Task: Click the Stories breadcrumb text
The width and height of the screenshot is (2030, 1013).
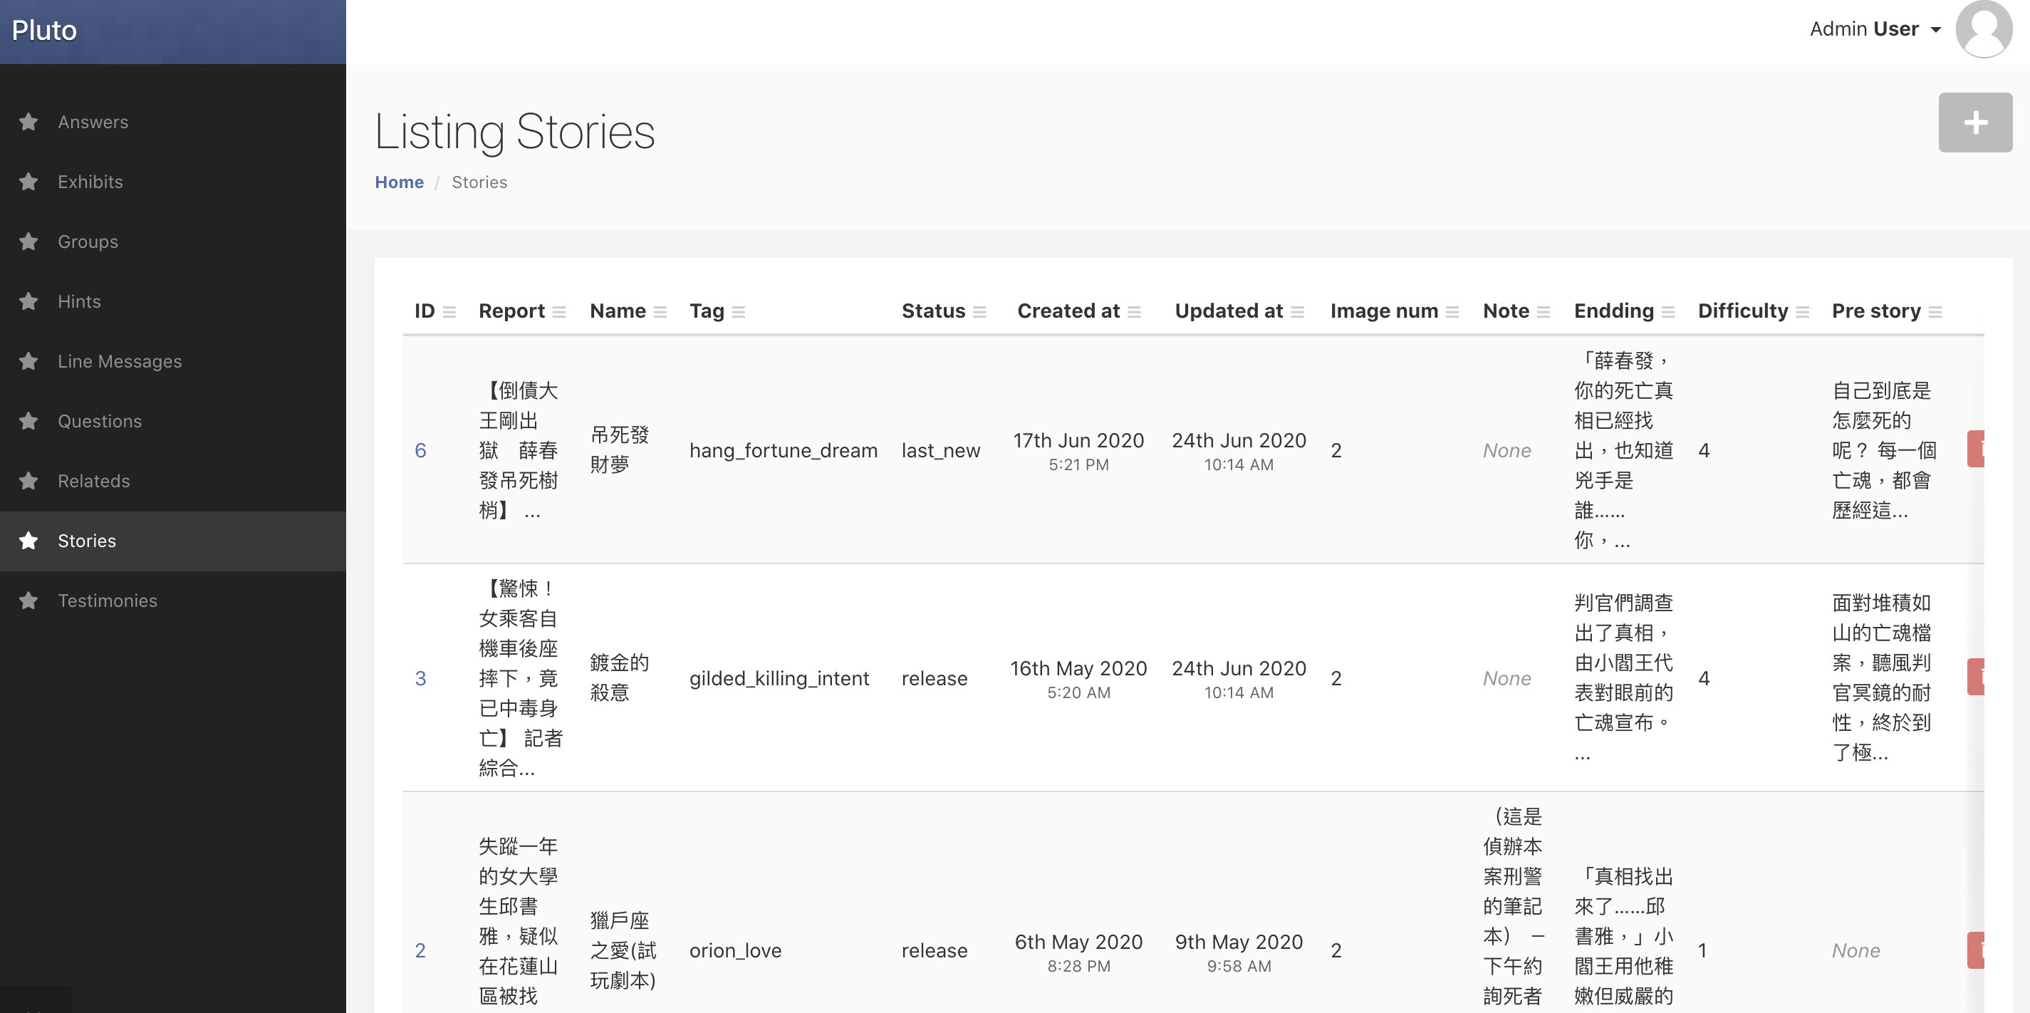Action: point(479,182)
